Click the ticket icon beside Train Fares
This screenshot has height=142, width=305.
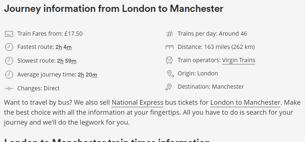coord(9,34)
